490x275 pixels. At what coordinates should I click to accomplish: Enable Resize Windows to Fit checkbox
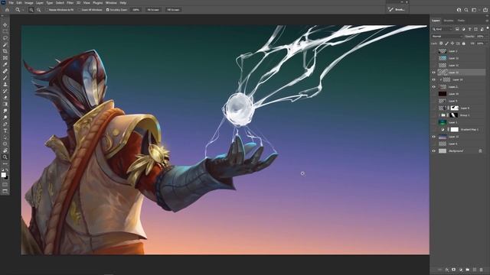tap(47, 10)
